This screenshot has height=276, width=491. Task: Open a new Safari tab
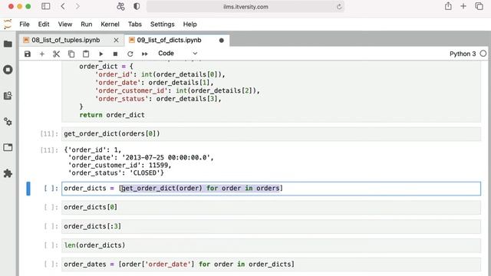463,6
